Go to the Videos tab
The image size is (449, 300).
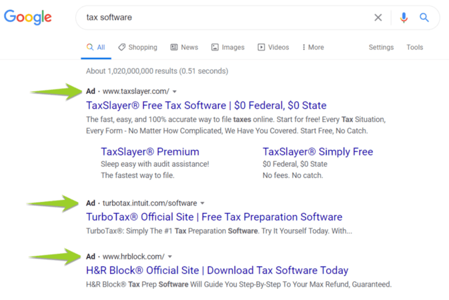(273, 47)
